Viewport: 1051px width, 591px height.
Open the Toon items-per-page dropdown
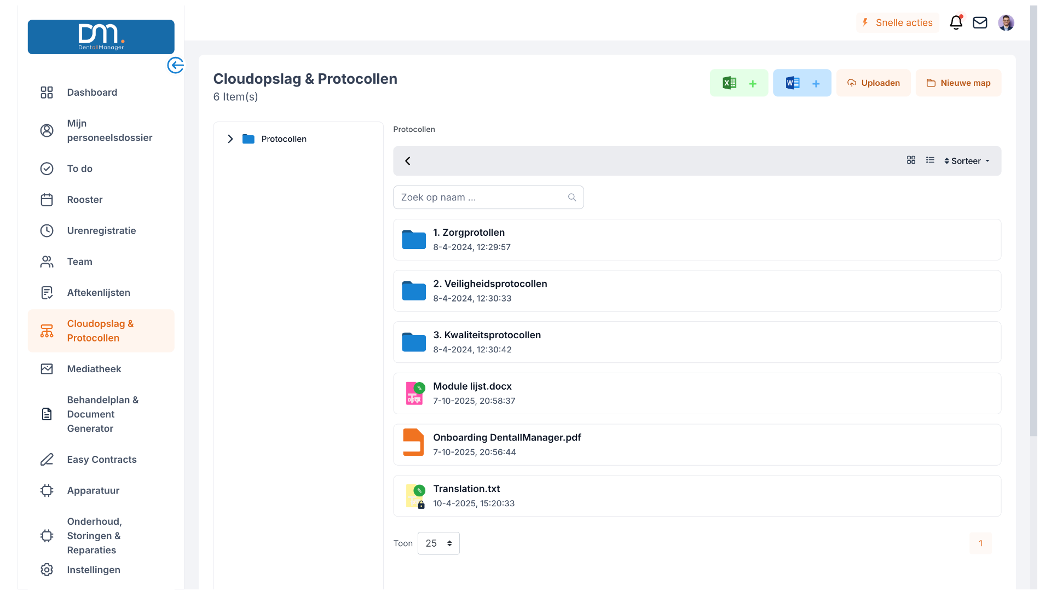(438, 543)
